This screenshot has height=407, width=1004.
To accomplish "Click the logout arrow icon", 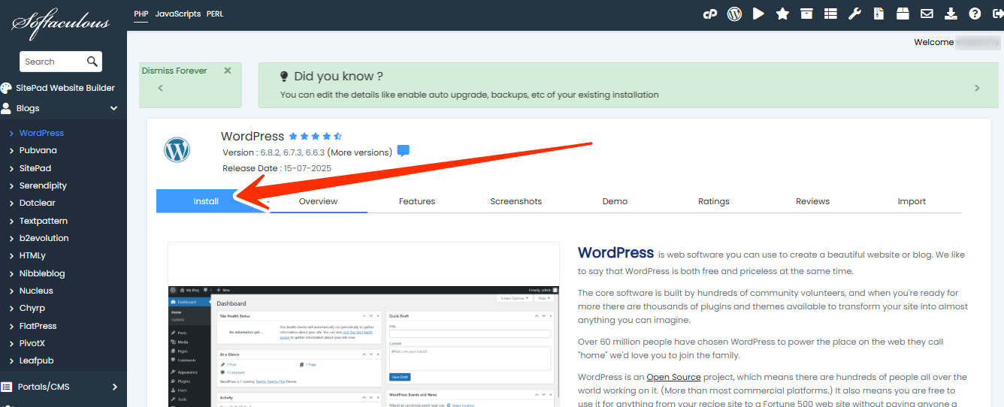I will pos(996,14).
